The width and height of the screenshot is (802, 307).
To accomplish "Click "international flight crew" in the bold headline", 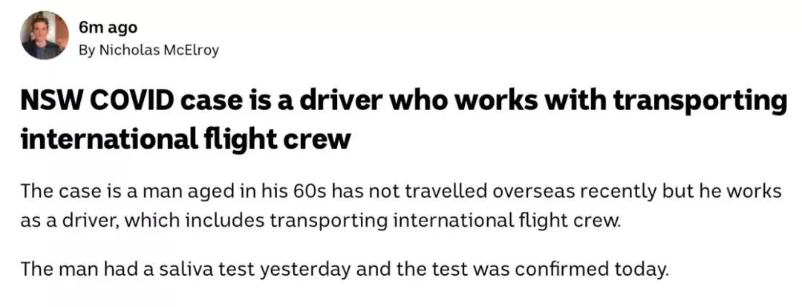I will (x=186, y=138).
